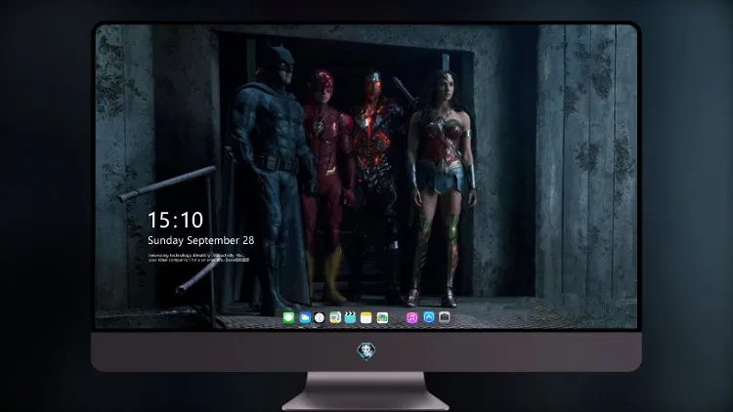Click the 15:10 clock widget
This screenshot has width=733, height=412.
[x=175, y=220]
